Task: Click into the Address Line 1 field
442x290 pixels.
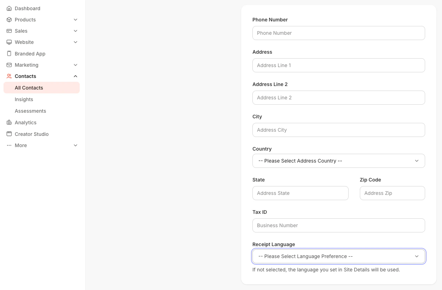Action: pyautogui.click(x=338, y=65)
